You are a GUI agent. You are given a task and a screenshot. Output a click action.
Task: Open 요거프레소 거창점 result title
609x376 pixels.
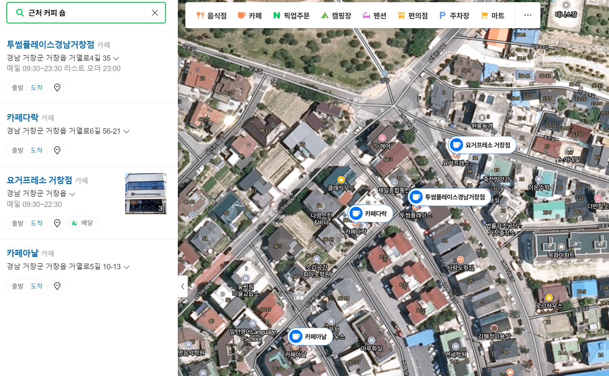tap(39, 180)
